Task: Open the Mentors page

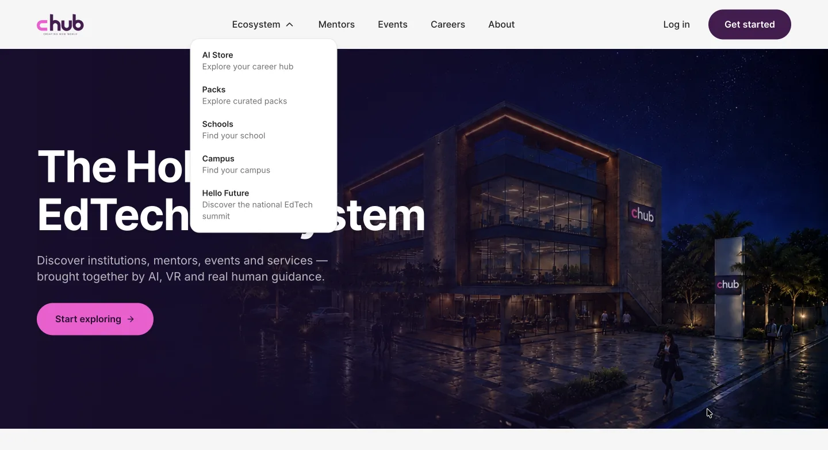Action: coord(336,24)
